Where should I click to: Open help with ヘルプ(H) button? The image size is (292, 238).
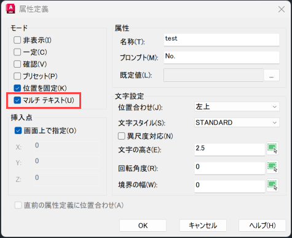click(x=262, y=226)
